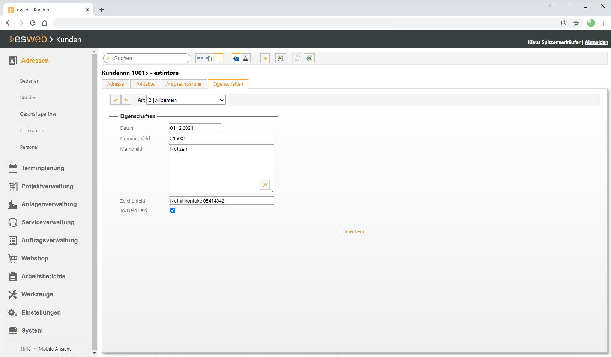Click the browser home button

(45, 23)
